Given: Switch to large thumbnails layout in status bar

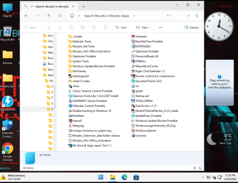Looking at the screenshot, I should point(200,168).
